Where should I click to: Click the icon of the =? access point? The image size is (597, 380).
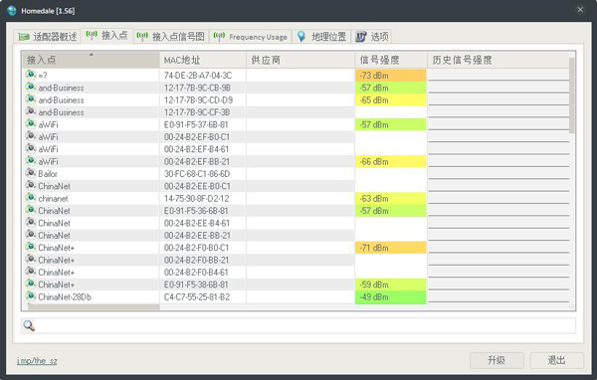click(x=31, y=75)
